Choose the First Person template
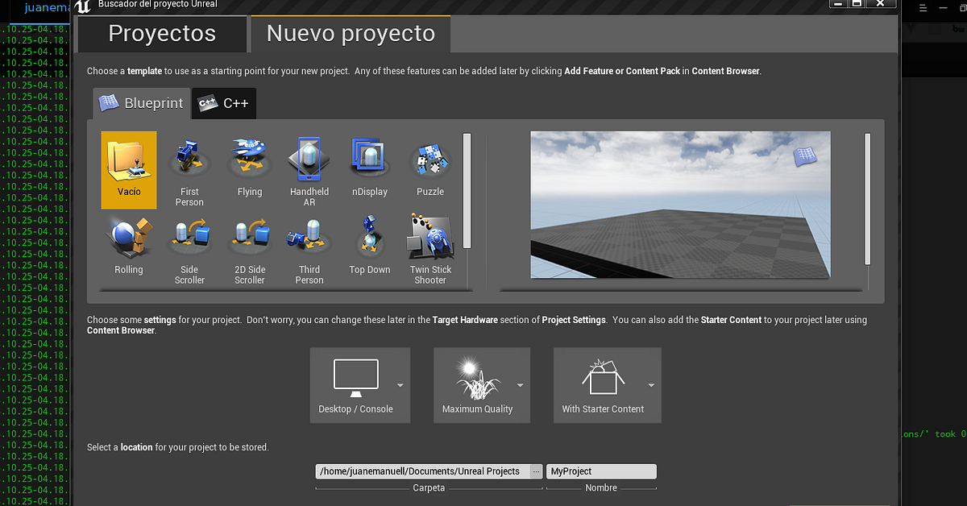This screenshot has width=967, height=506. [x=189, y=170]
